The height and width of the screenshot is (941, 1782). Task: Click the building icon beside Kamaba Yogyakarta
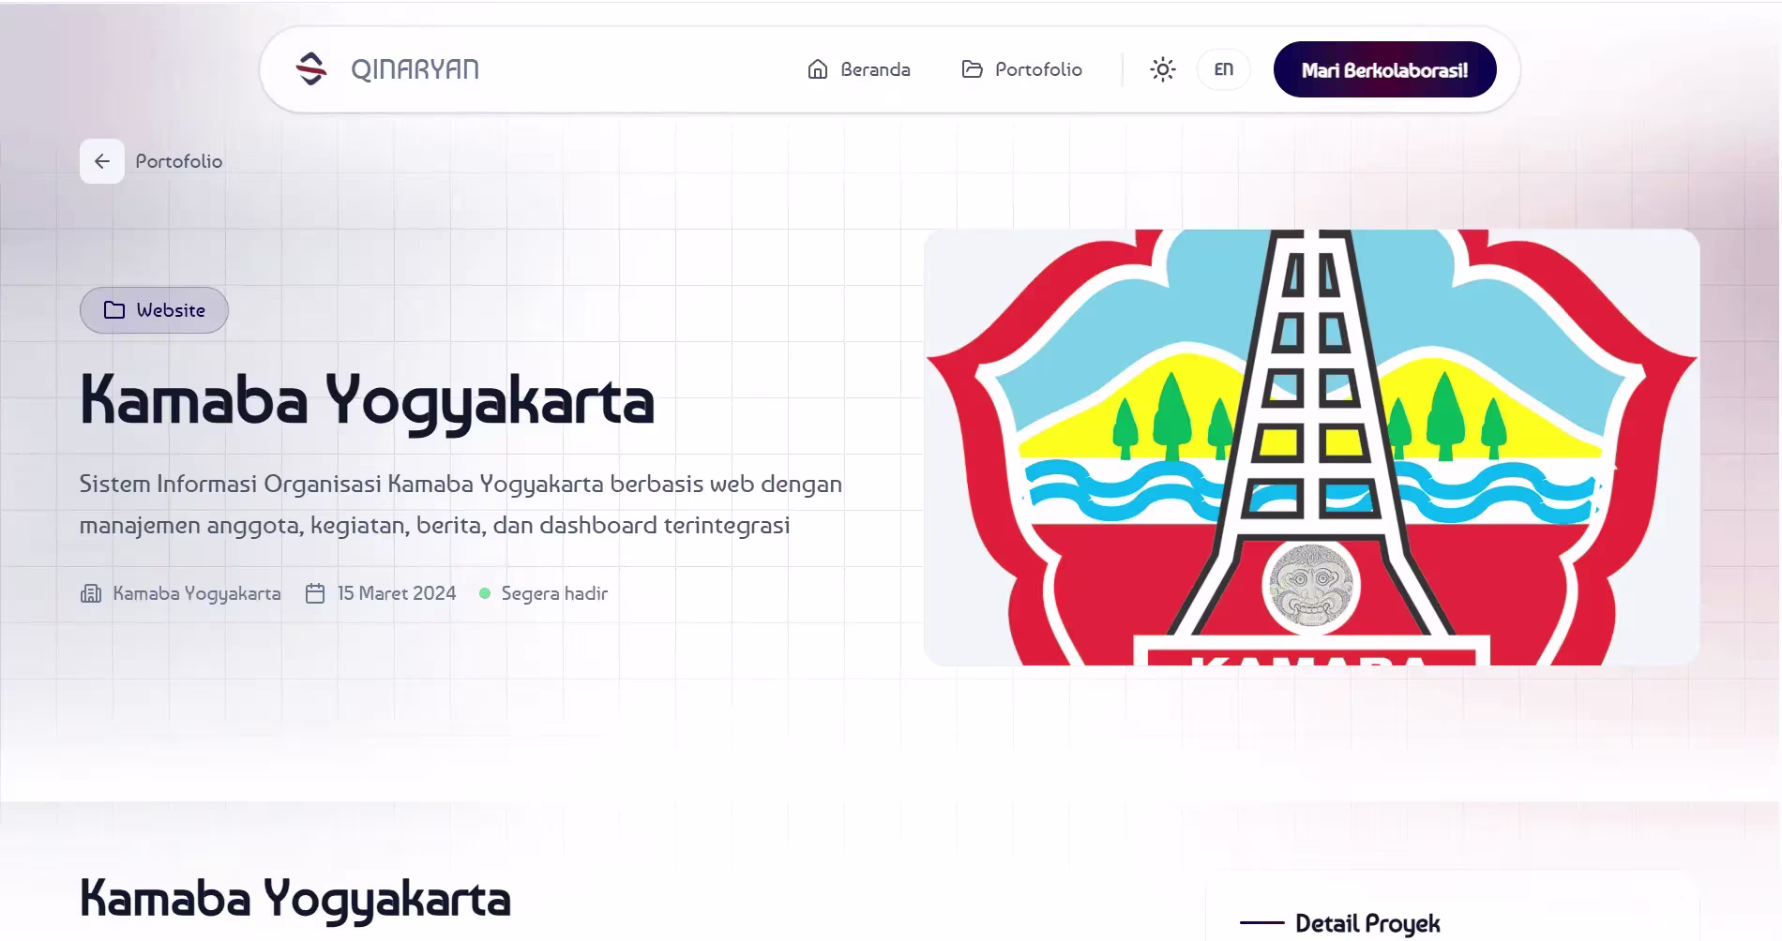tap(91, 593)
